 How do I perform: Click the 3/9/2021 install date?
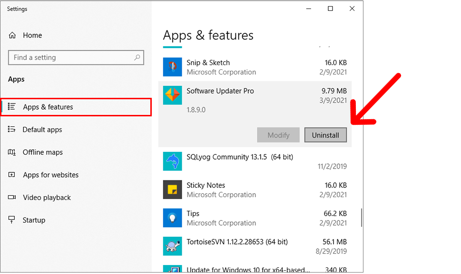[333, 100]
